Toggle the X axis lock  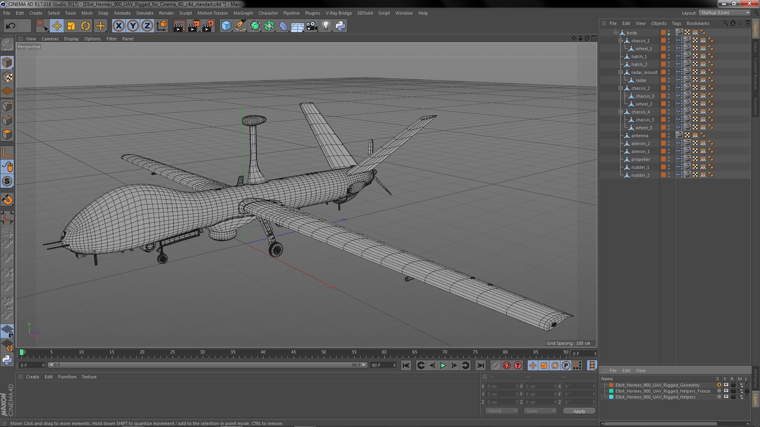click(118, 26)
